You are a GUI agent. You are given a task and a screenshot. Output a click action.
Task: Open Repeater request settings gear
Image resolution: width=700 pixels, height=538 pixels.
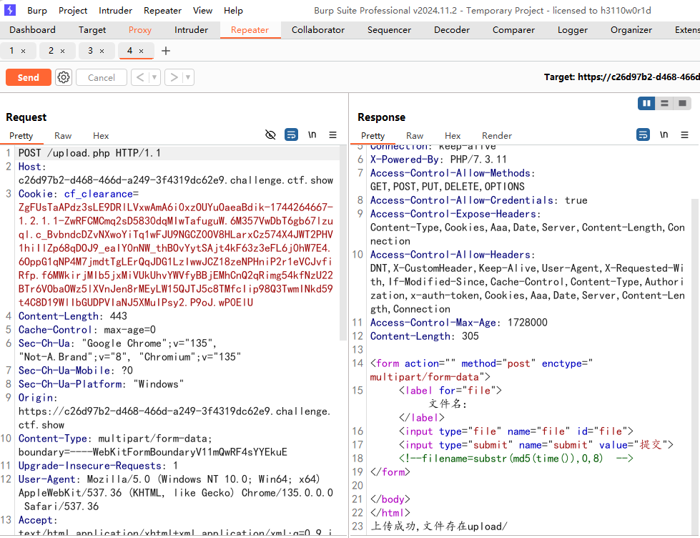pos(64,77)
